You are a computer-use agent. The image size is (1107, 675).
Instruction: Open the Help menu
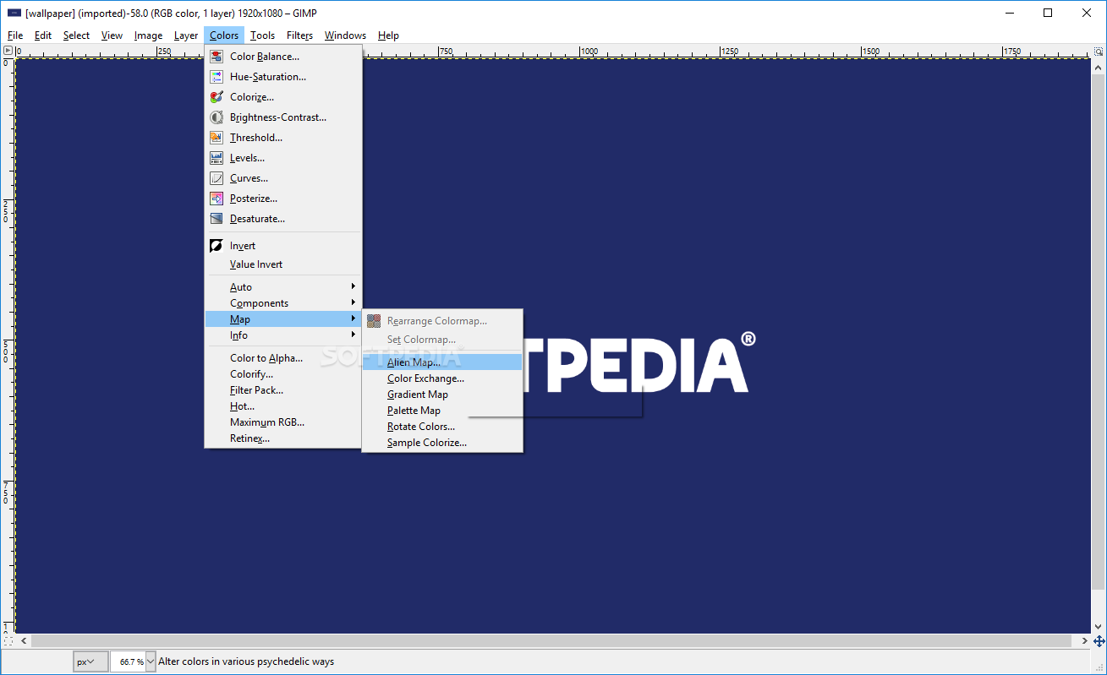[x=388, y=35]
